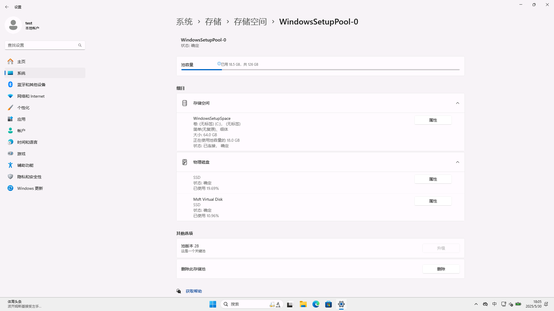Open the notification bell icon in tray

546,304
